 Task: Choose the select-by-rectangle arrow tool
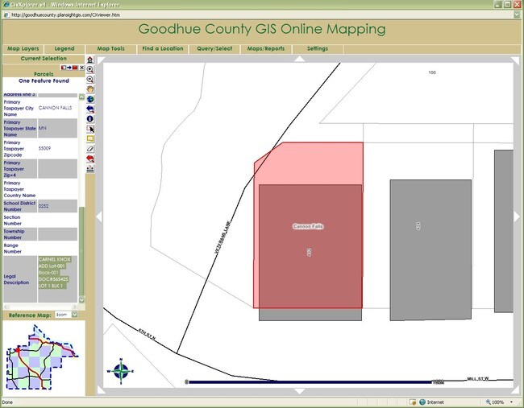pos(90,129)
